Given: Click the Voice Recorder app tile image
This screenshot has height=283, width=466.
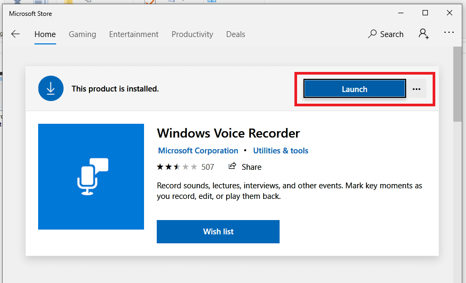Looking at the screenshot, I should 91,177.
